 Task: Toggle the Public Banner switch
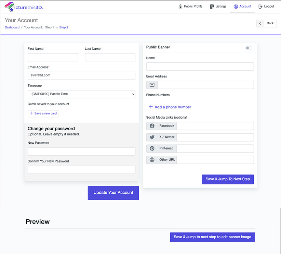(x=249, y=48)
